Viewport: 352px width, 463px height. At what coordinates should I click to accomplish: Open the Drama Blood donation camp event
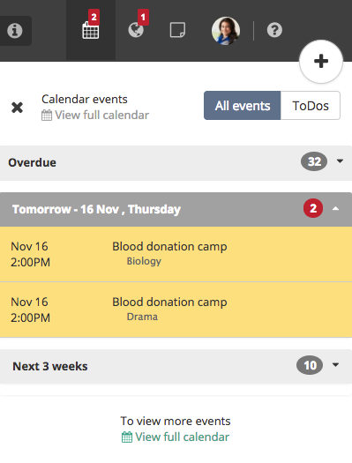[x=176, y=310]
